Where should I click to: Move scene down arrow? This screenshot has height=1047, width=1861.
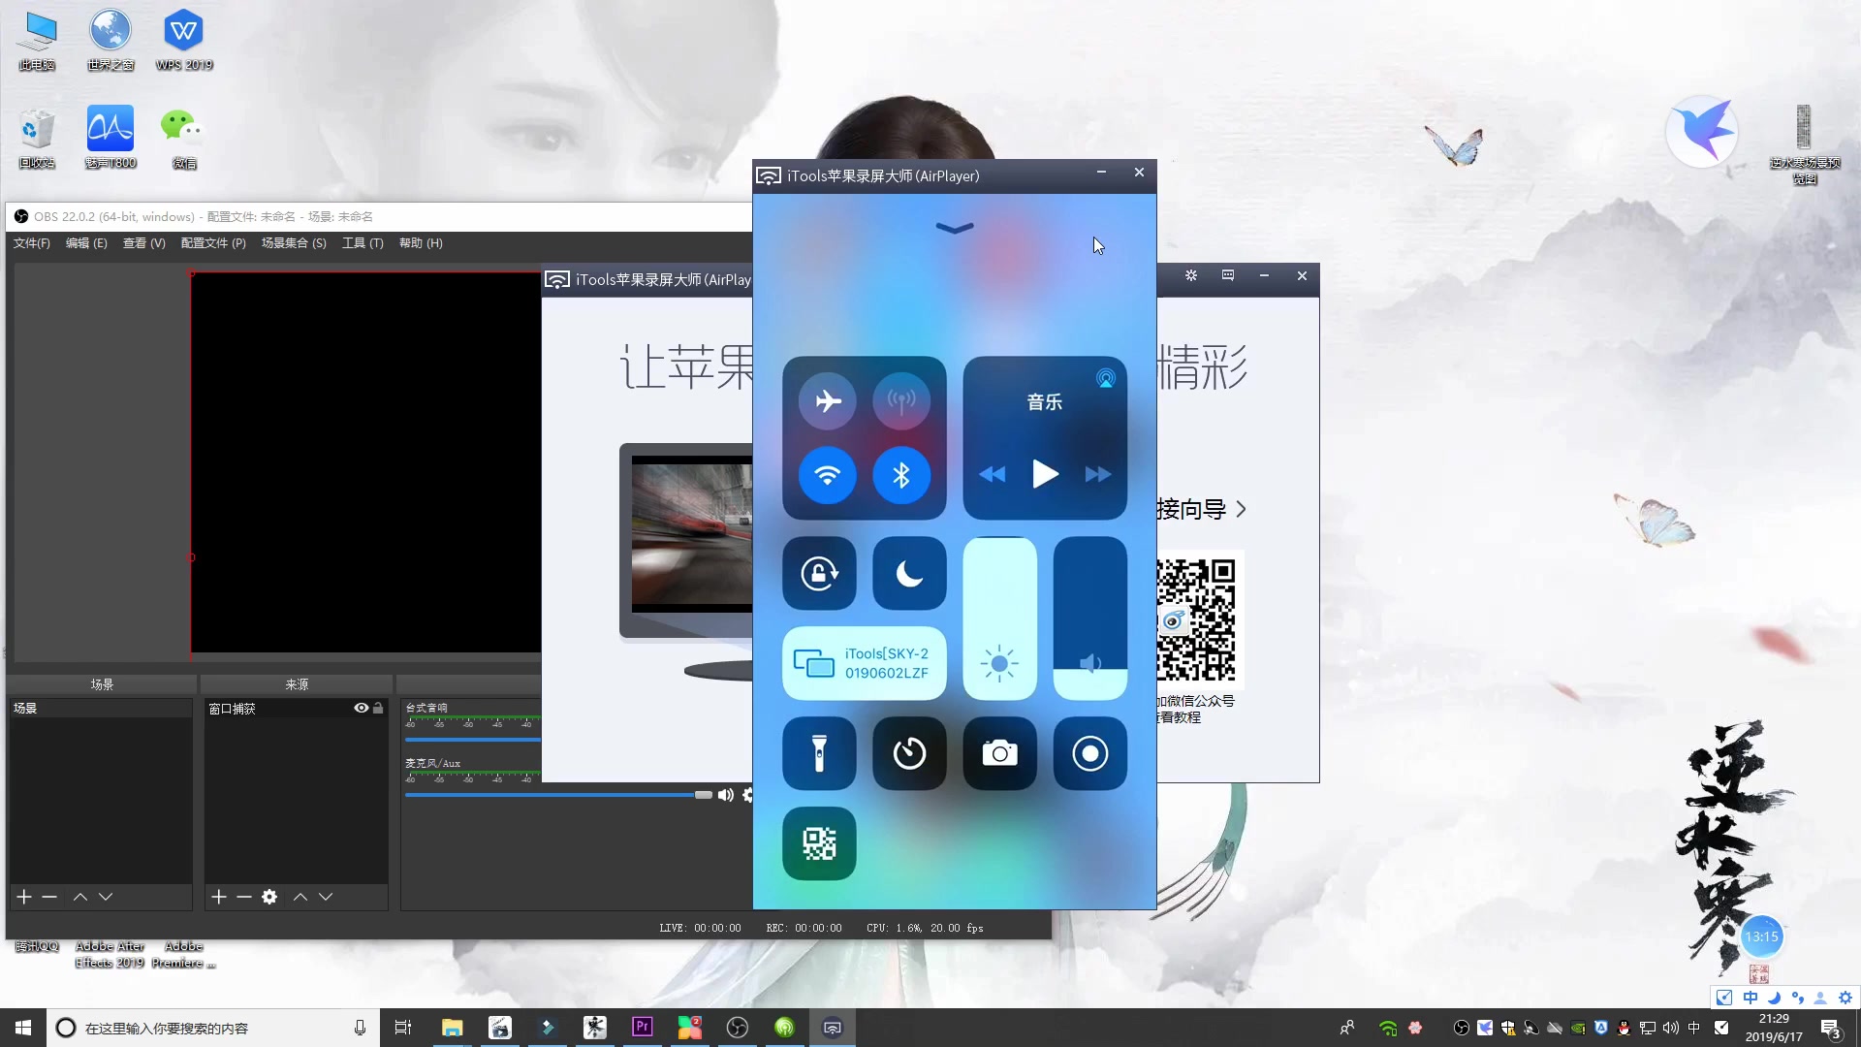tap(106, 897)
